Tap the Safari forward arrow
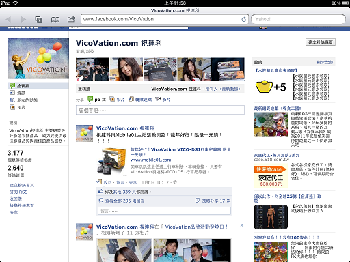 coord(23,19)
